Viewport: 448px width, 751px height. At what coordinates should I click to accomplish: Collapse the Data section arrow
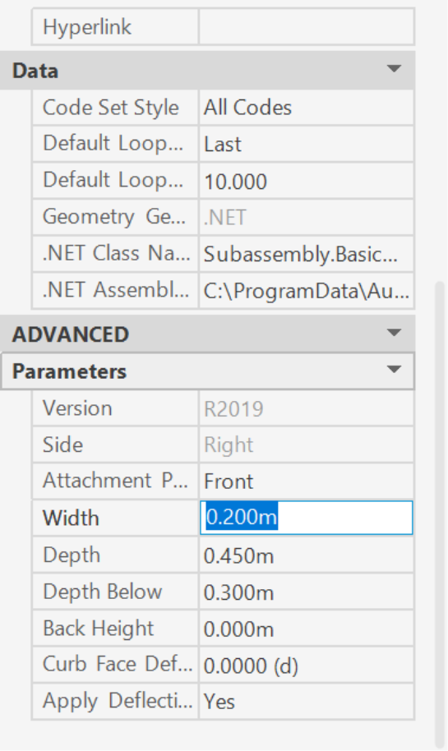(x=394, y=70)
